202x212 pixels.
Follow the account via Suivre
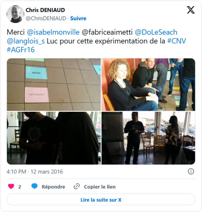78,18
